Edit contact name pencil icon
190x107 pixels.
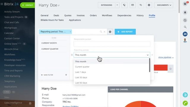tap(59, 5)
